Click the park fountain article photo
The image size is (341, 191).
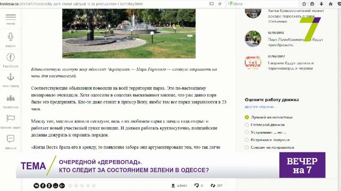tap(129, 33)
